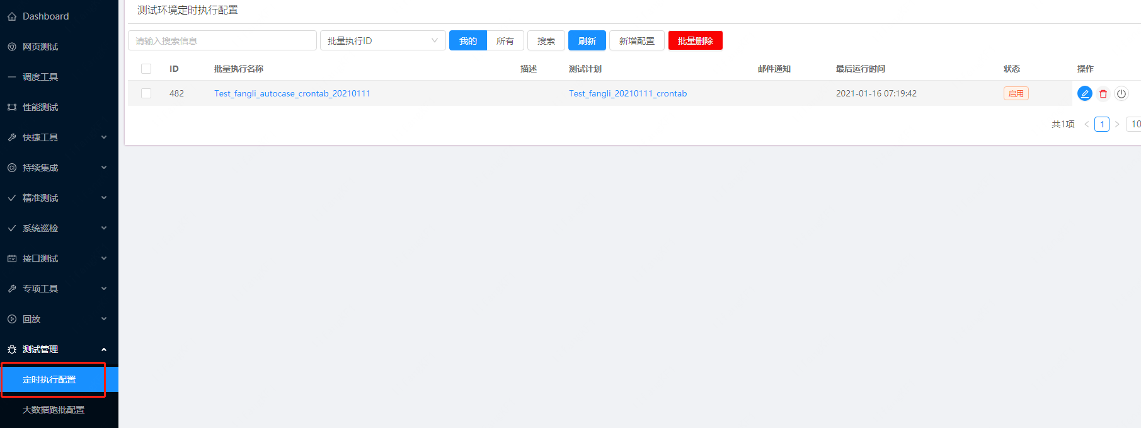Click the 共1项 total count text
The width and height of the screenshot is (1141, 428).
(1063, 124)
